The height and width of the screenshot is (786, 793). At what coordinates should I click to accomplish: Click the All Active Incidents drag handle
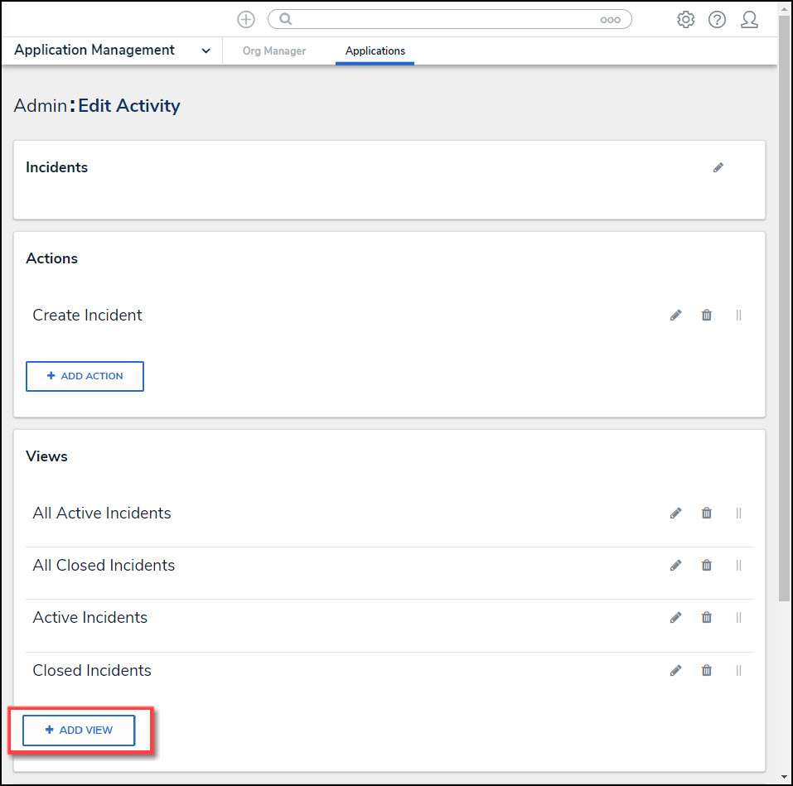(x=738, y=514)
